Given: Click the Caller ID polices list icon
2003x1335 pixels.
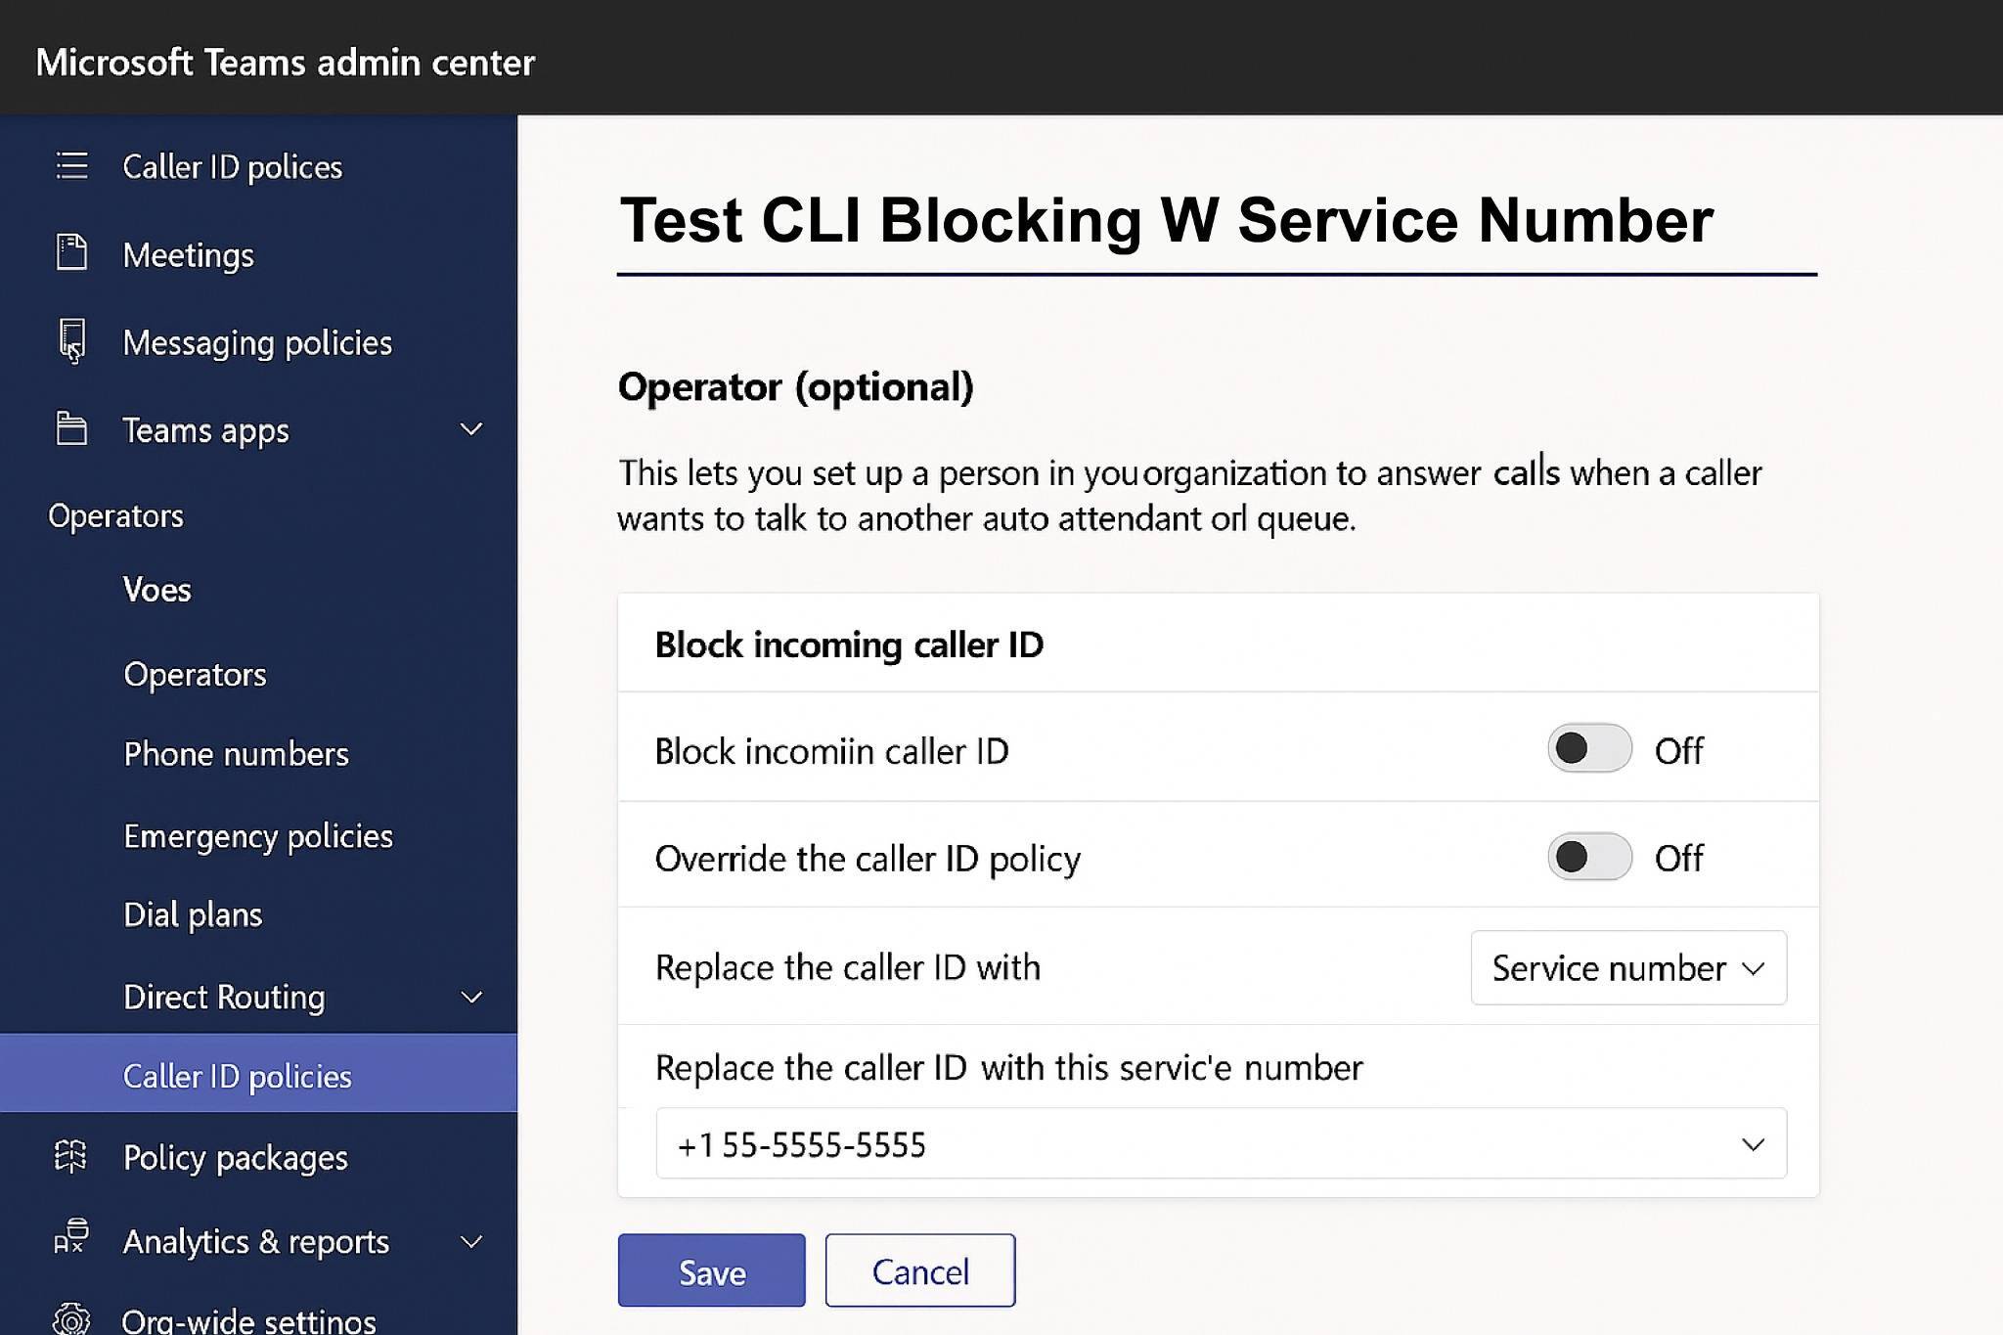Looking at the screenshot, I should tap(72, 166).
